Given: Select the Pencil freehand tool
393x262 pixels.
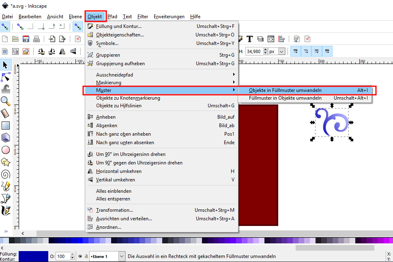Looking at the screenshot, I should 5,186.
